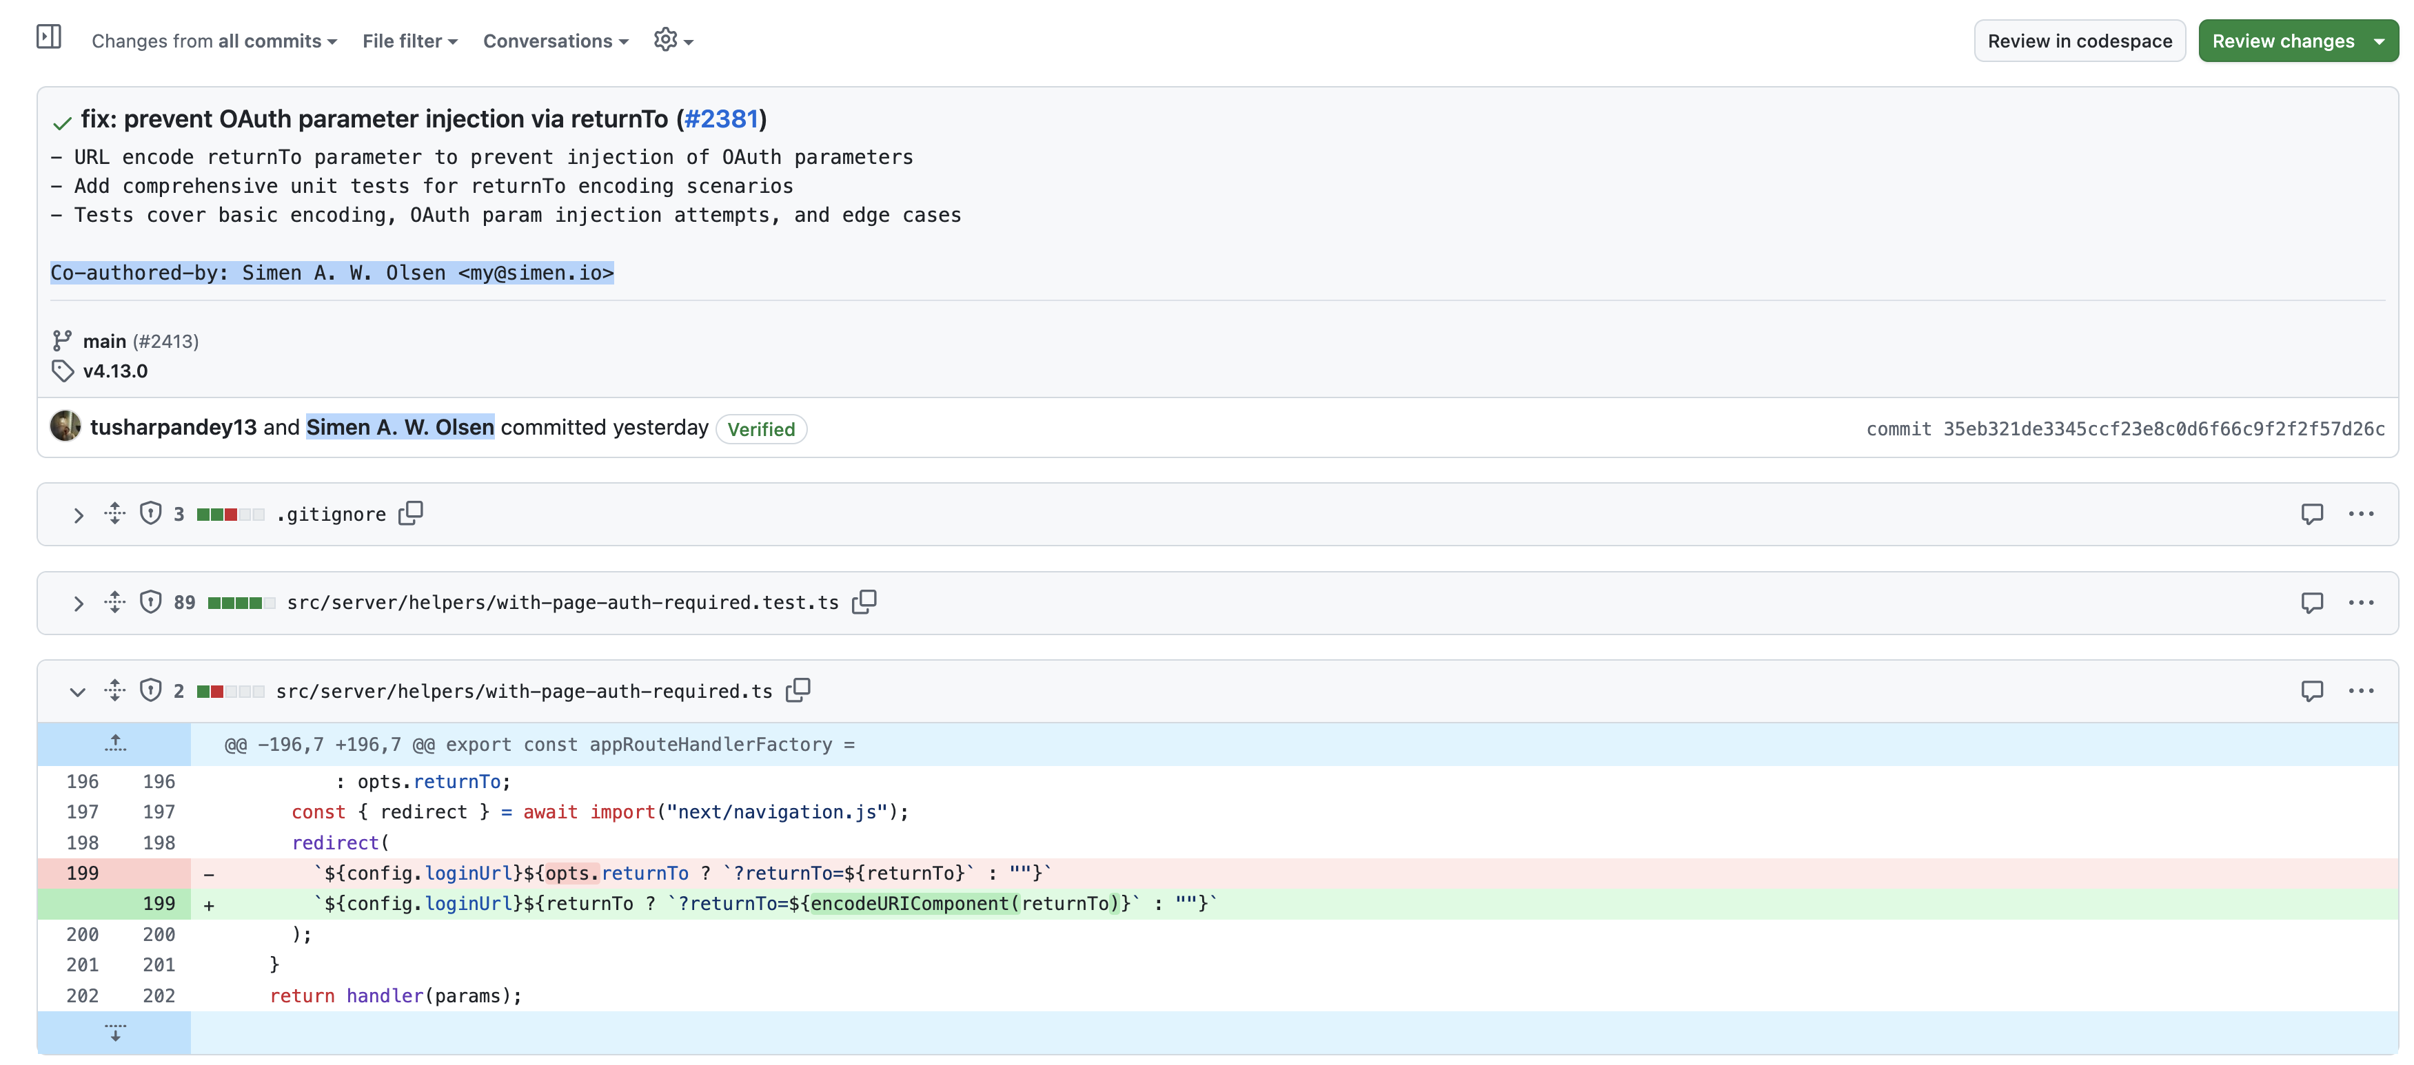
Task: Copy the .gitignore file path
Action: (410, 513)
